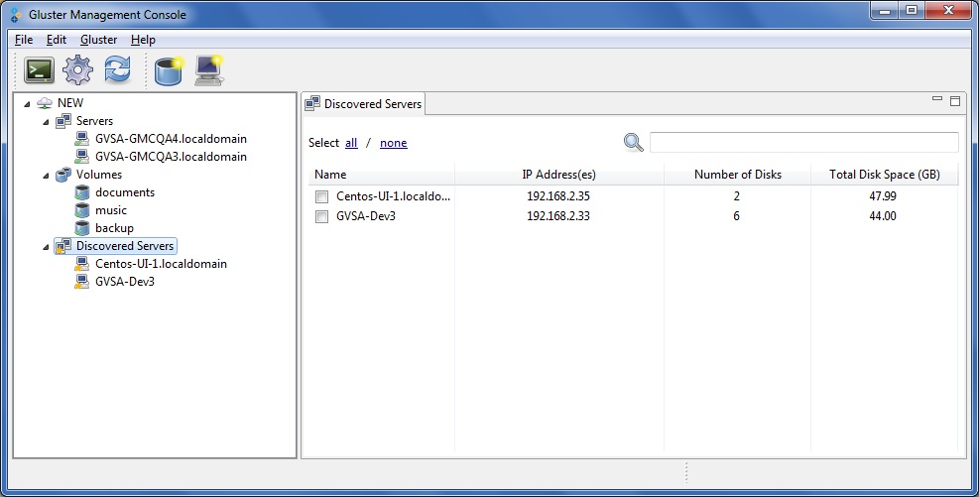Click the 'none' selection link

pyautogui.click(x=393, y=143)
